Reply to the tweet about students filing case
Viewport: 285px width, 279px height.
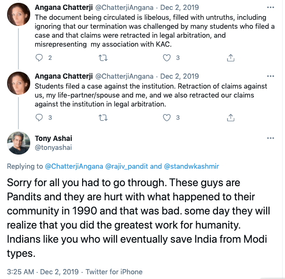coord(40,117)
